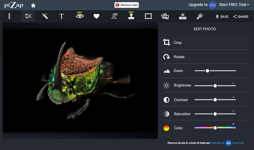
Task: Share the photo
Action: (241, 16)
